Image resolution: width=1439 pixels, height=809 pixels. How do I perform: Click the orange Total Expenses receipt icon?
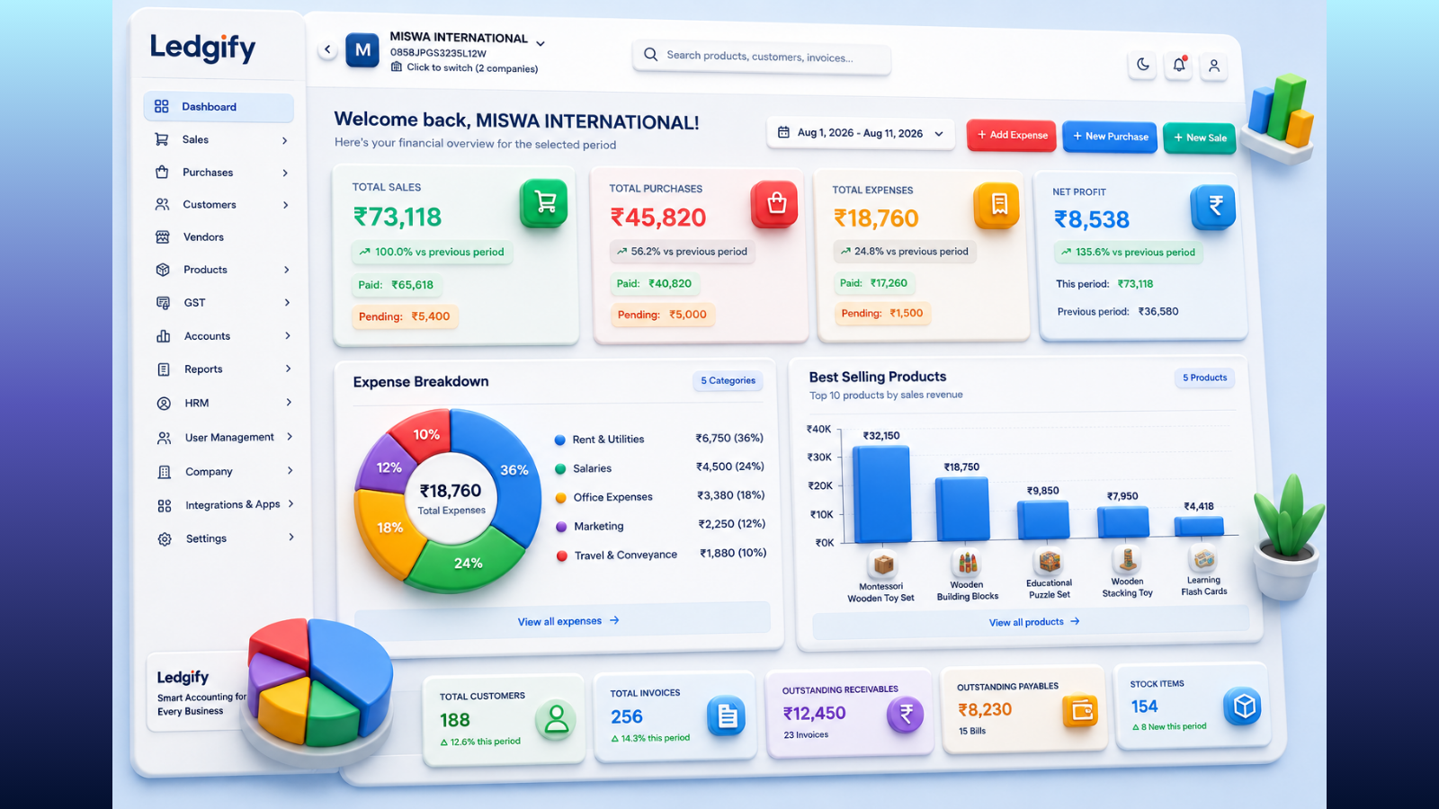[997, 205]
